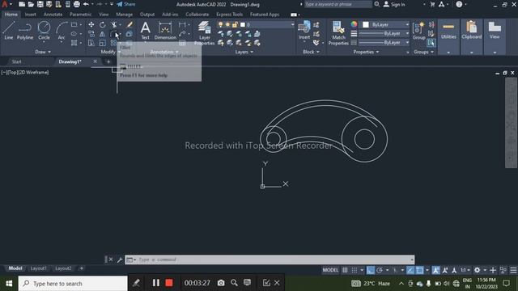Expand the Properties panel

(366, 52)
